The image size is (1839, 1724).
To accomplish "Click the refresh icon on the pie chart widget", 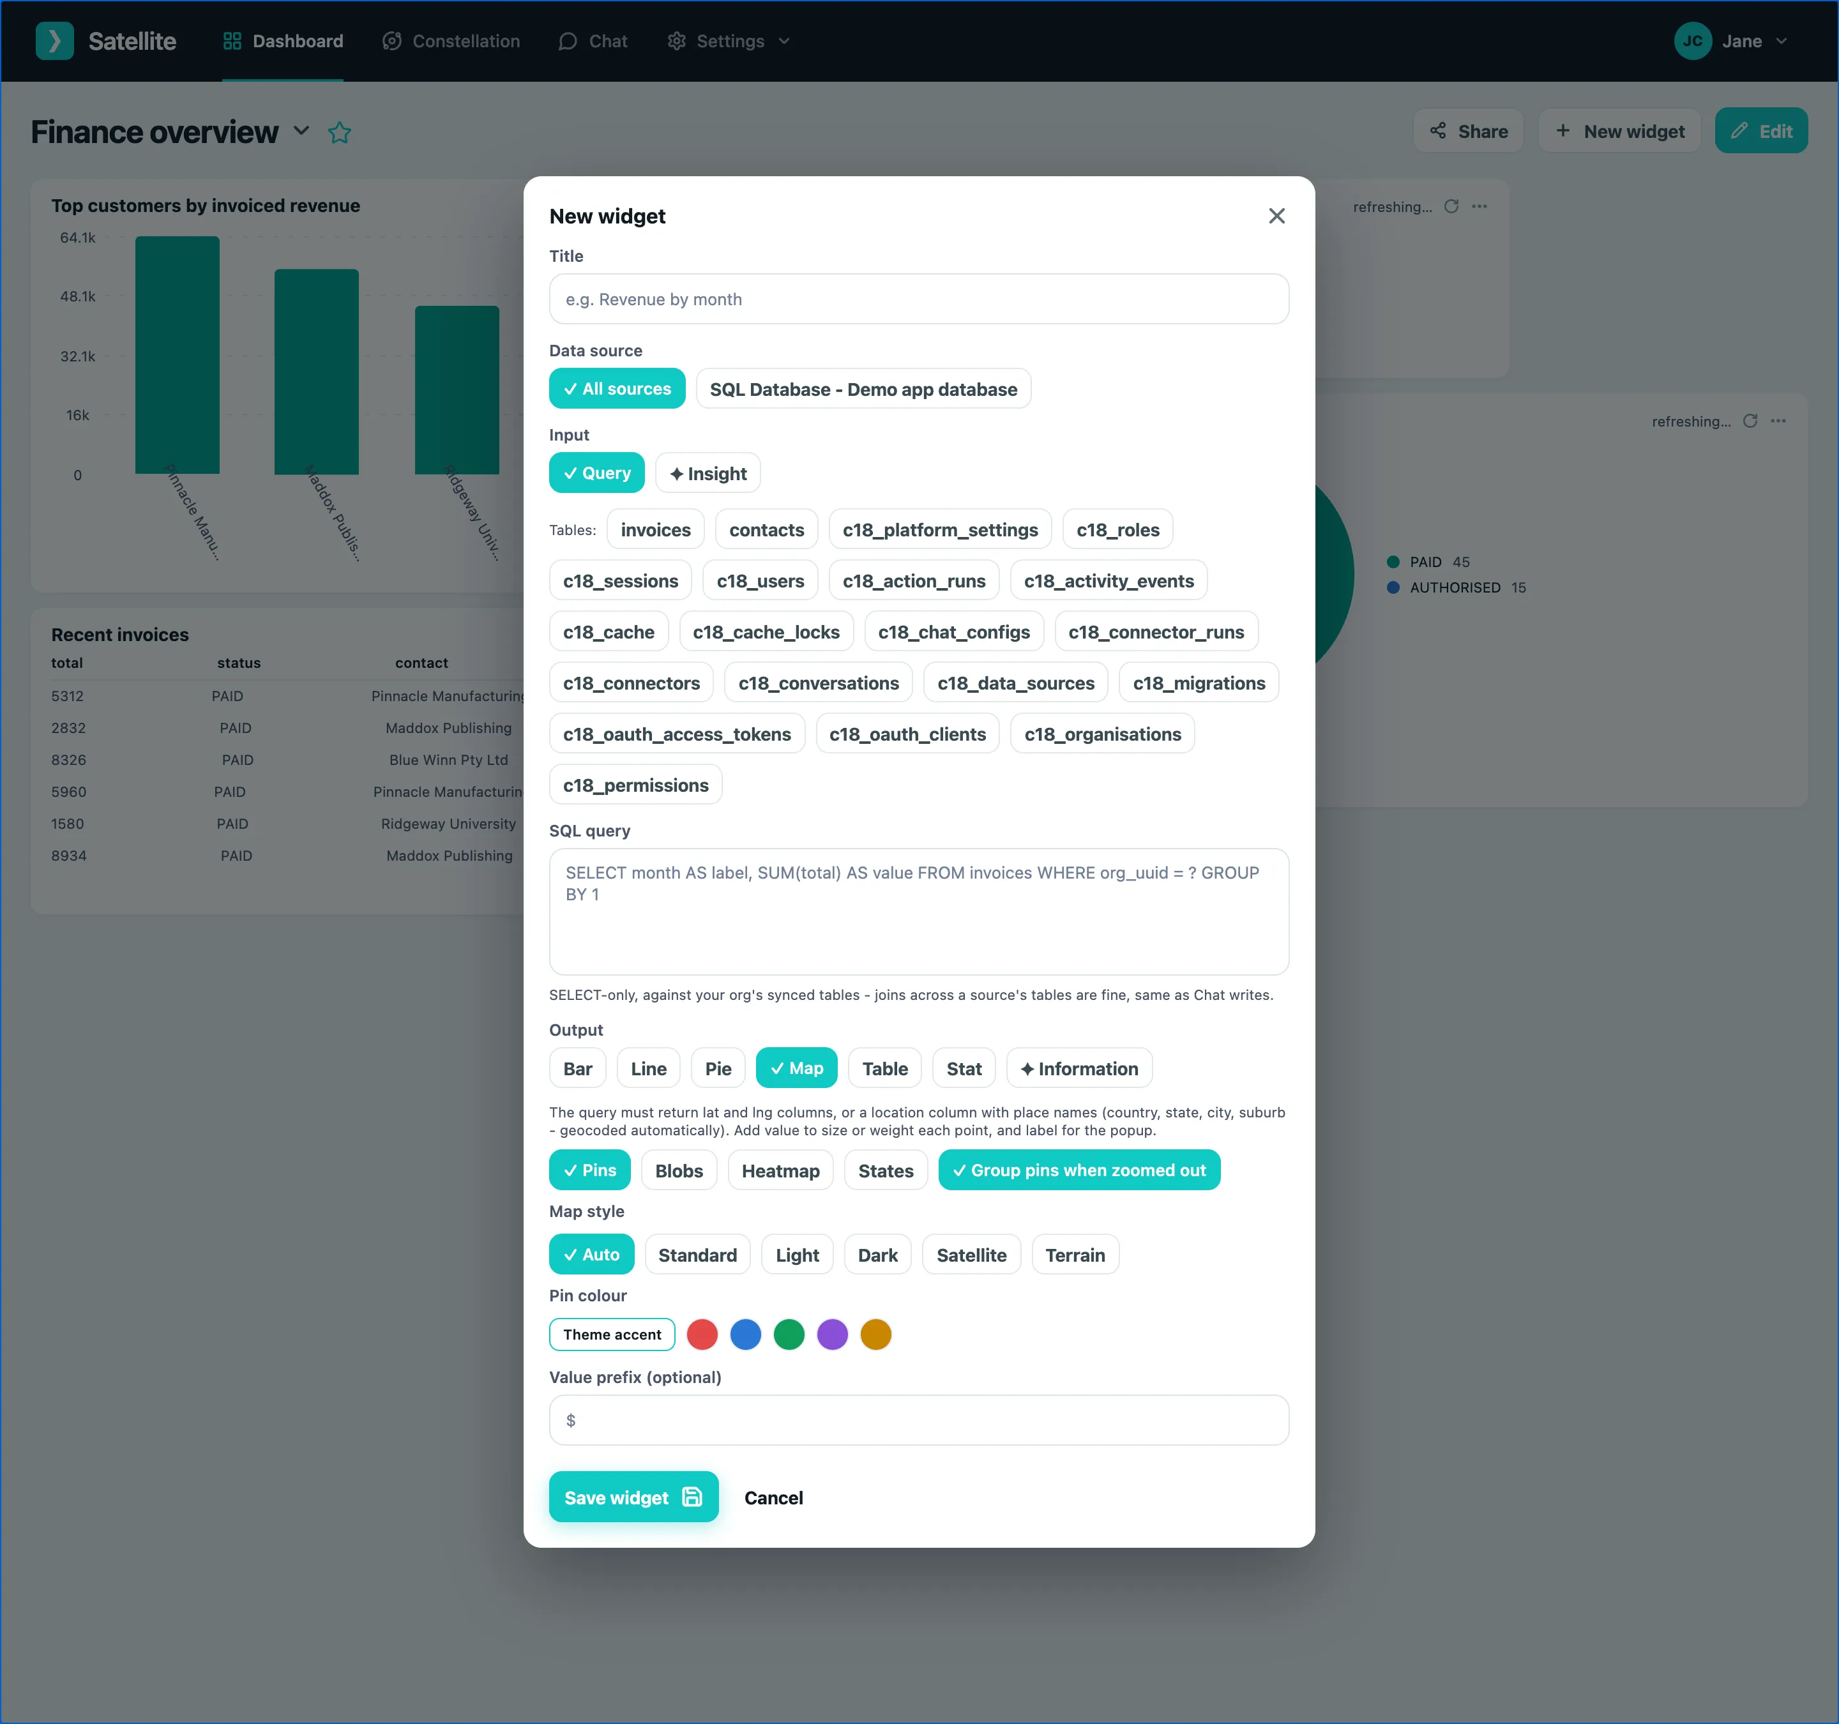I will pyautogui.click(x=1750, y=421).
